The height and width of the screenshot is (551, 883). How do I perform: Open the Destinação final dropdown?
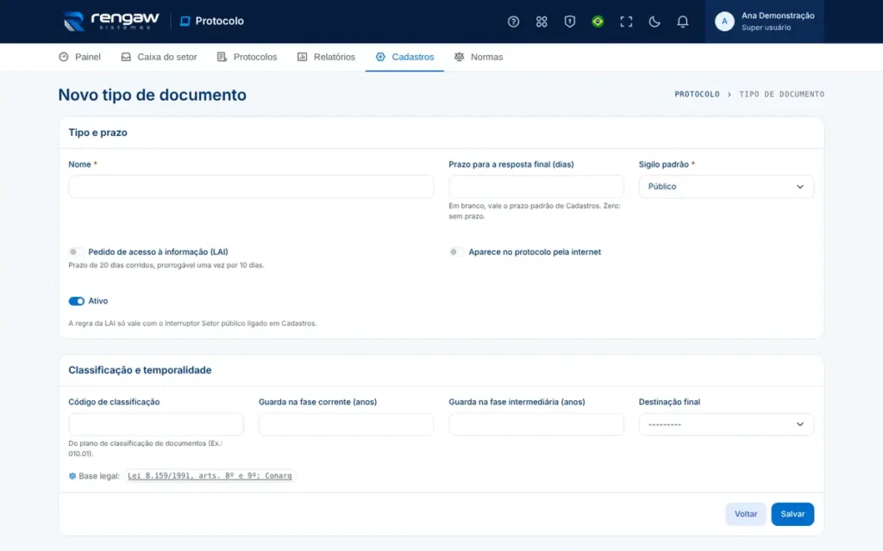click(x=726, y=424)
